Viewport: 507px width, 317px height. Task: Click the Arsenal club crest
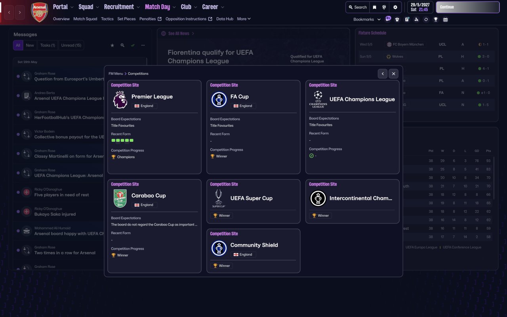(39, 12)
